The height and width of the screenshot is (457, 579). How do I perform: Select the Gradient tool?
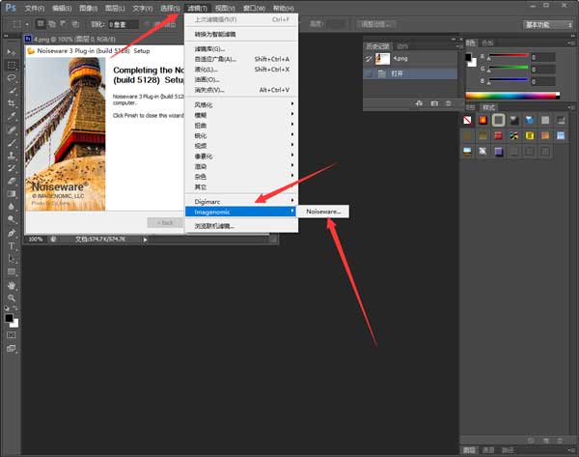click(x=12, y=194)
